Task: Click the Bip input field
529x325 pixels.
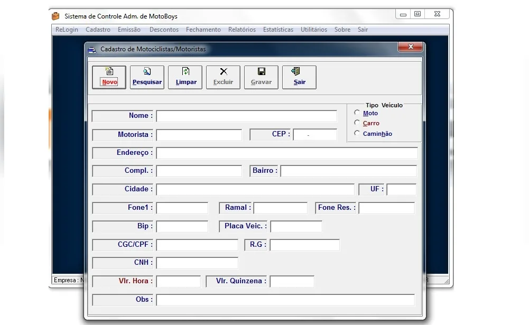Action: point(182,227)
